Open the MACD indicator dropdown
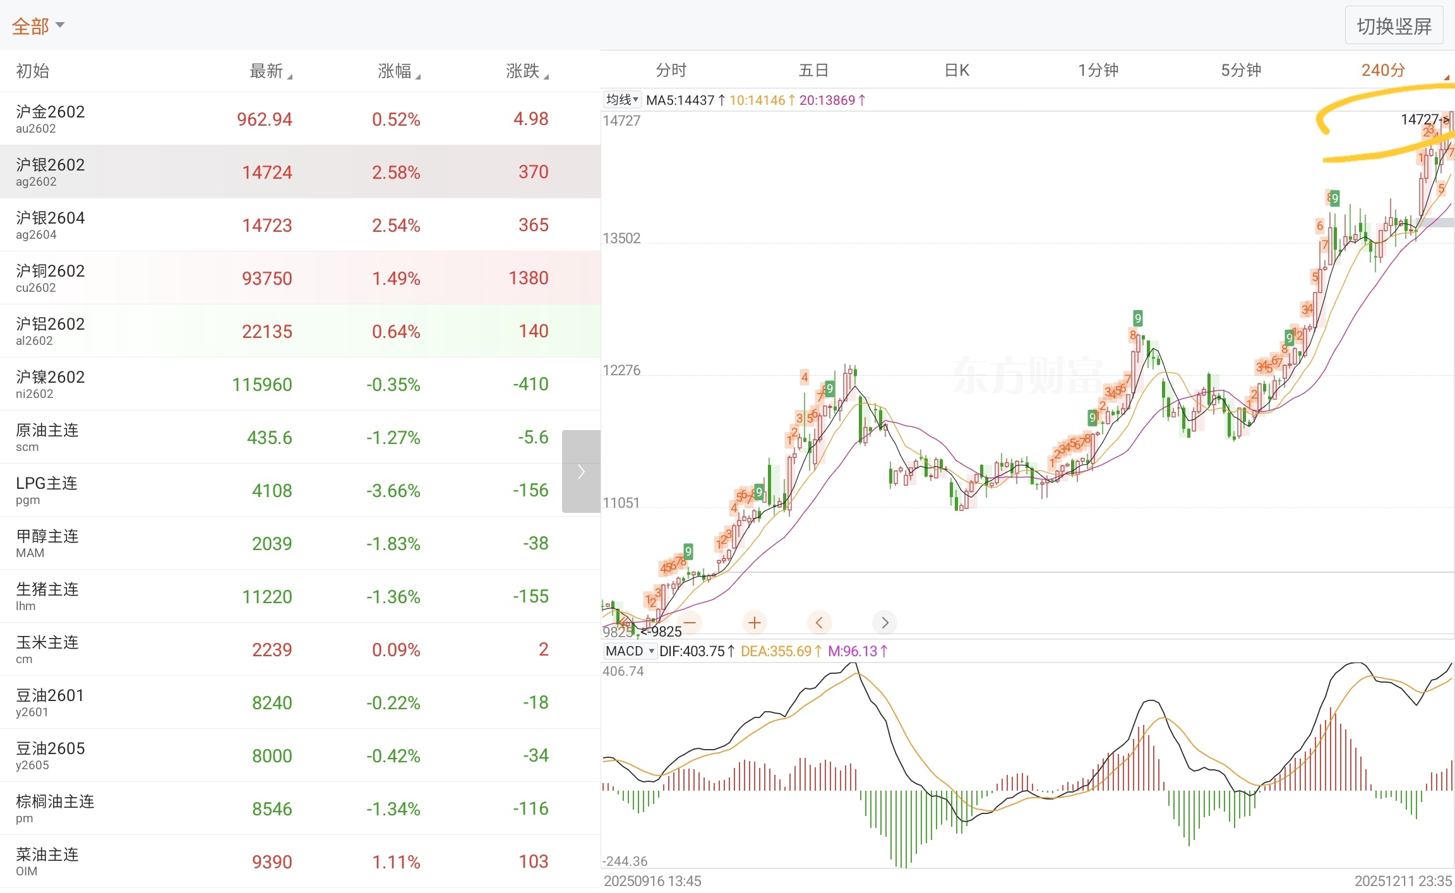Screen dimensions: 1455x893 point(630,651)
